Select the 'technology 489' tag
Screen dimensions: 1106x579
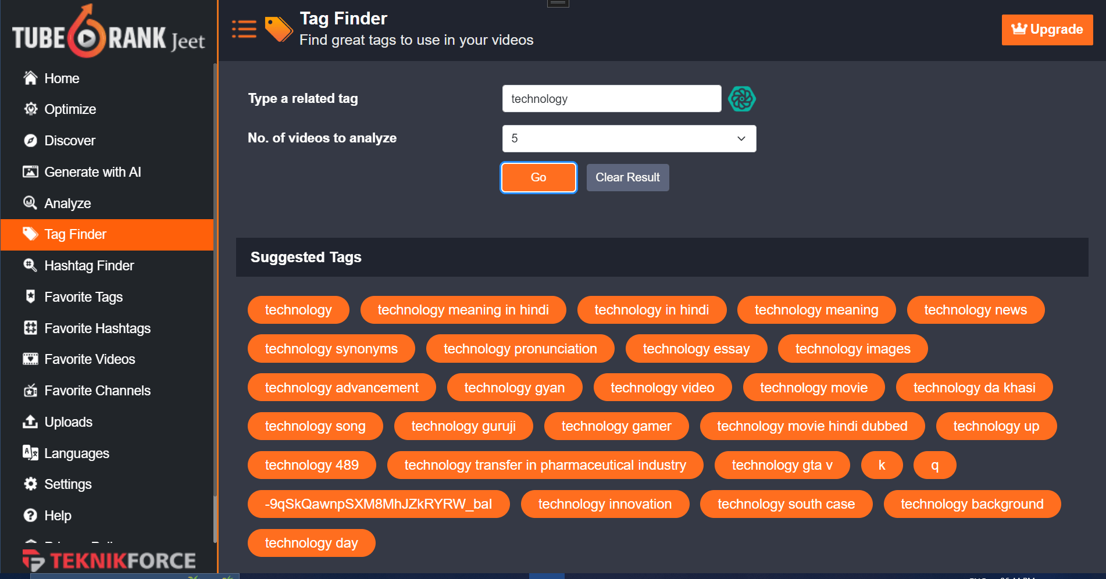312,465
